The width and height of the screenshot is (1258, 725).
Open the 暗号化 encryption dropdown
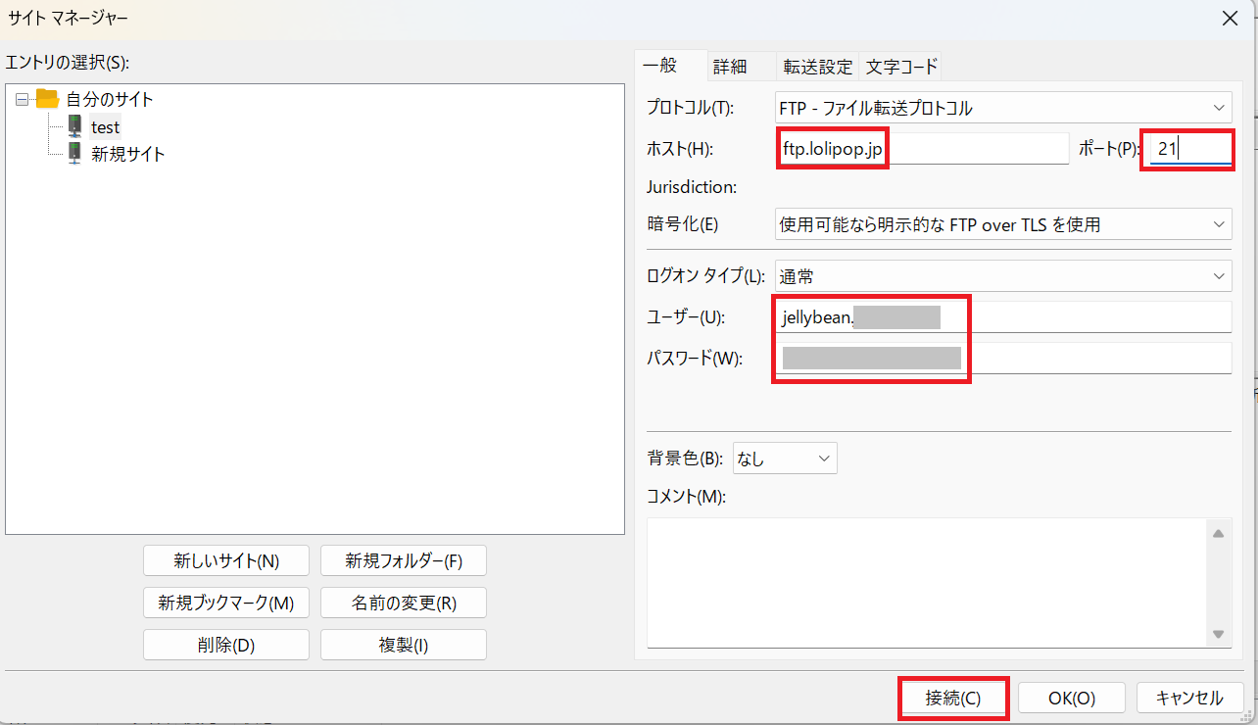1002,224
